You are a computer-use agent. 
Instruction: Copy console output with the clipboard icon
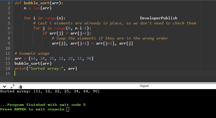20,87
